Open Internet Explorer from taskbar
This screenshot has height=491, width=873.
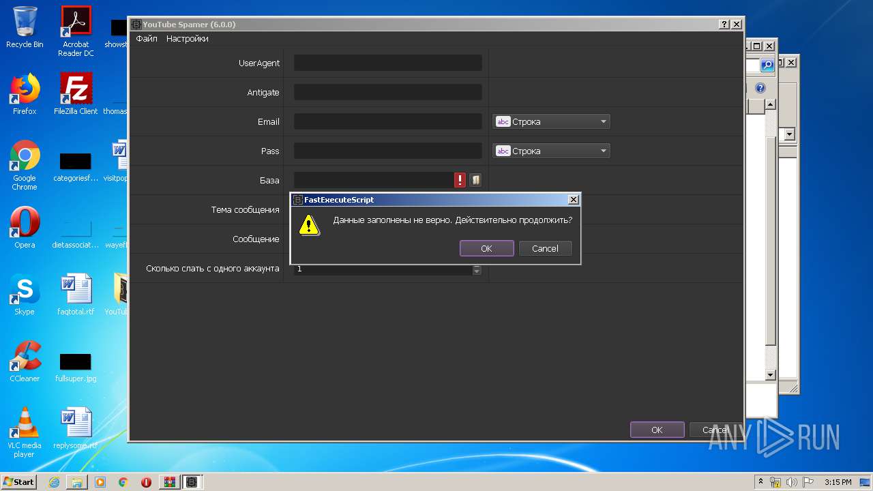[x=54, y=482]
